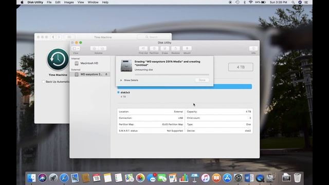329x185 pixels.
Task: Open the Images menu
Action: click(69, 2)
